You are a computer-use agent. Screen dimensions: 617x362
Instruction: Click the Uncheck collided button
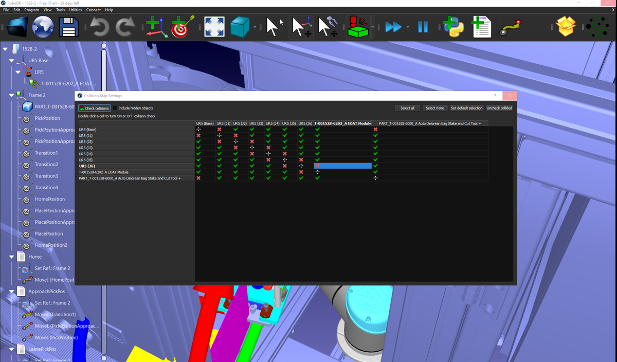(499, 108)
